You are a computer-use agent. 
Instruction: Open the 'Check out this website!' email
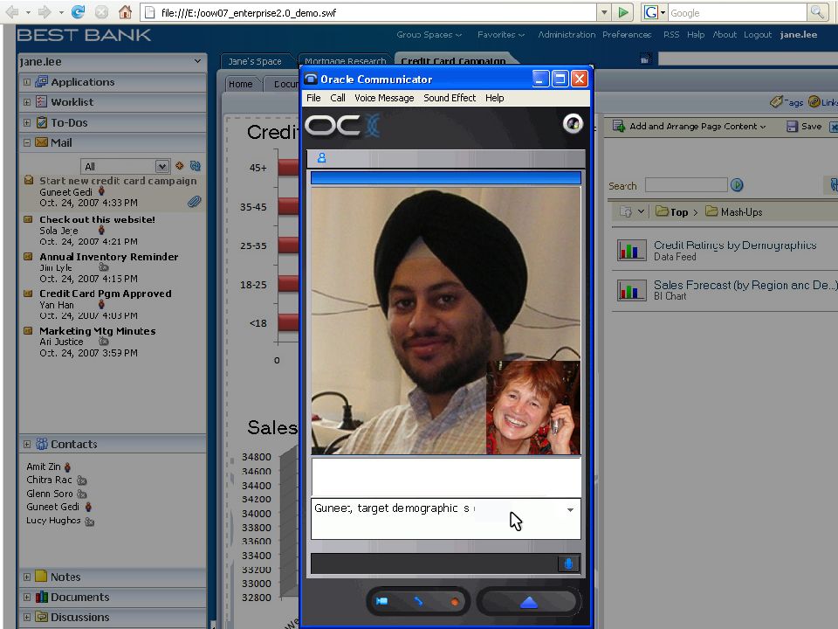pos(97,219)
